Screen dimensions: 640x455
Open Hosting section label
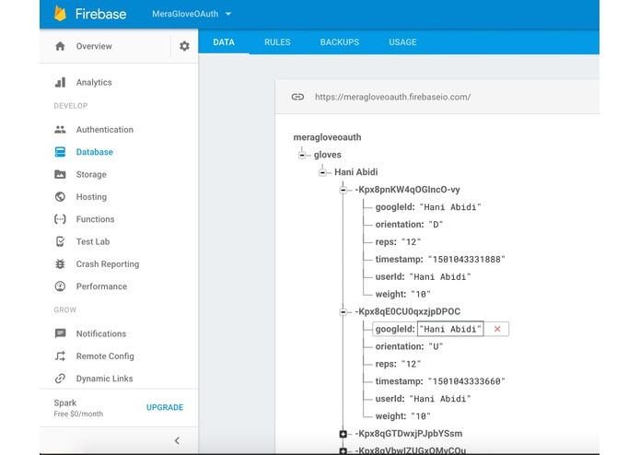point(91,197)
